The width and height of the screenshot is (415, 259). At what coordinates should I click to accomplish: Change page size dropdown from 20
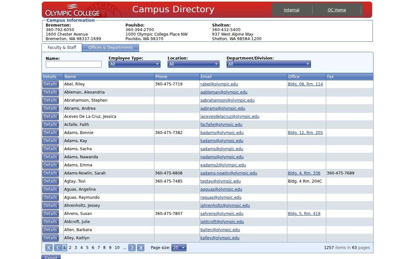tap(179, 248)
